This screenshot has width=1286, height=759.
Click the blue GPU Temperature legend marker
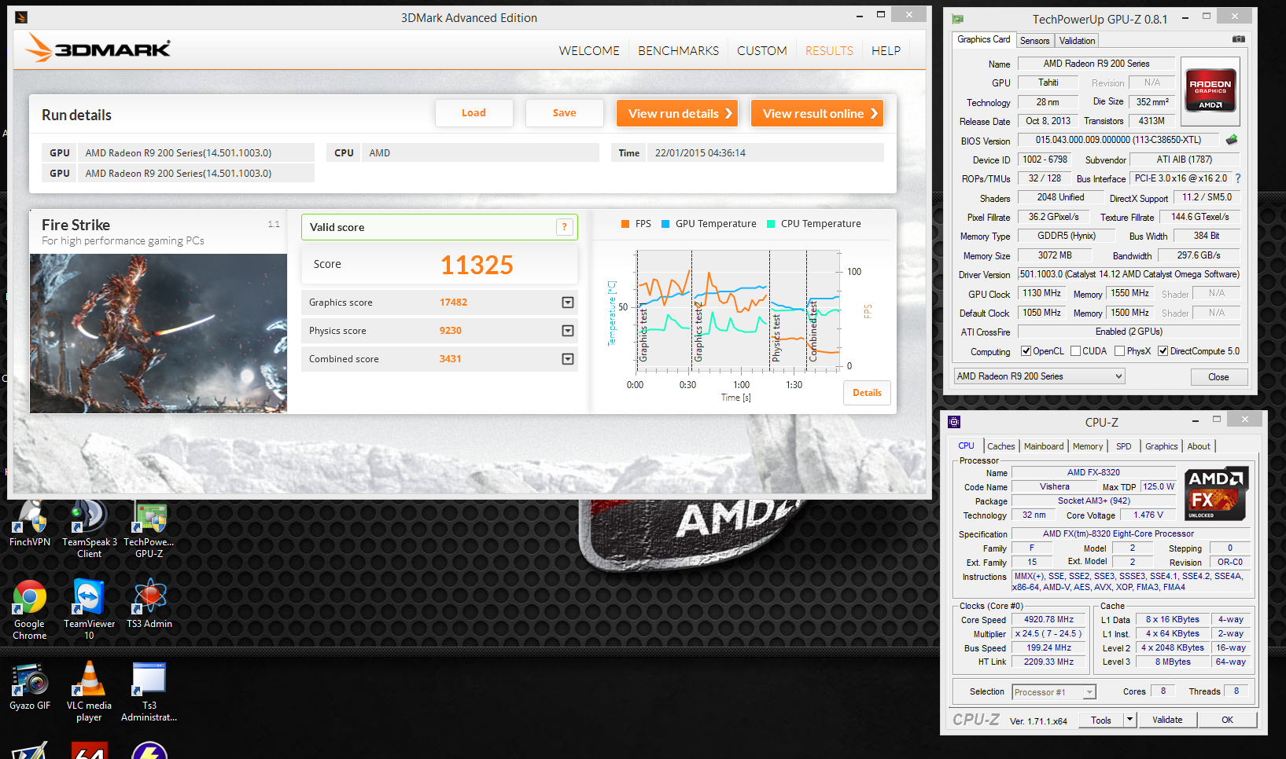665,224
